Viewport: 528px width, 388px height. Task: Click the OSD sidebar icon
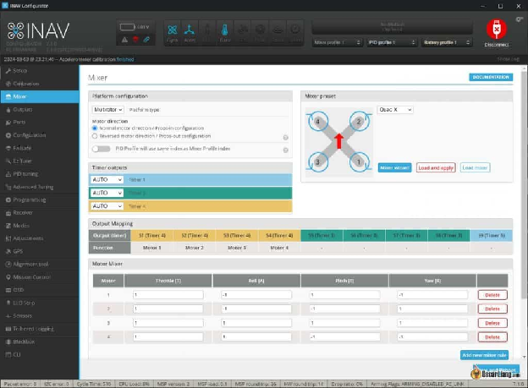click(8, 290)
